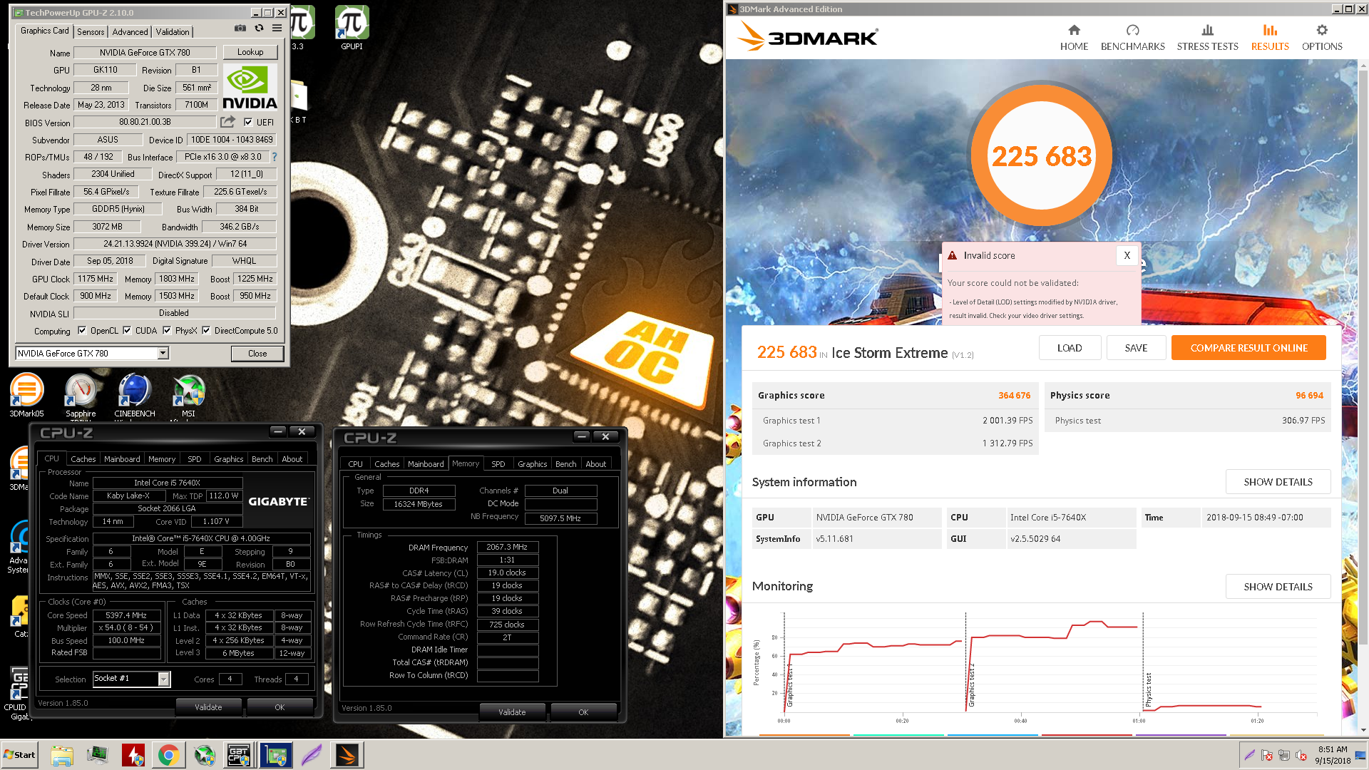The image size is (1369, 770).
Task: Click the Lookup button in GPU-Z
Action: pos(250,52)
